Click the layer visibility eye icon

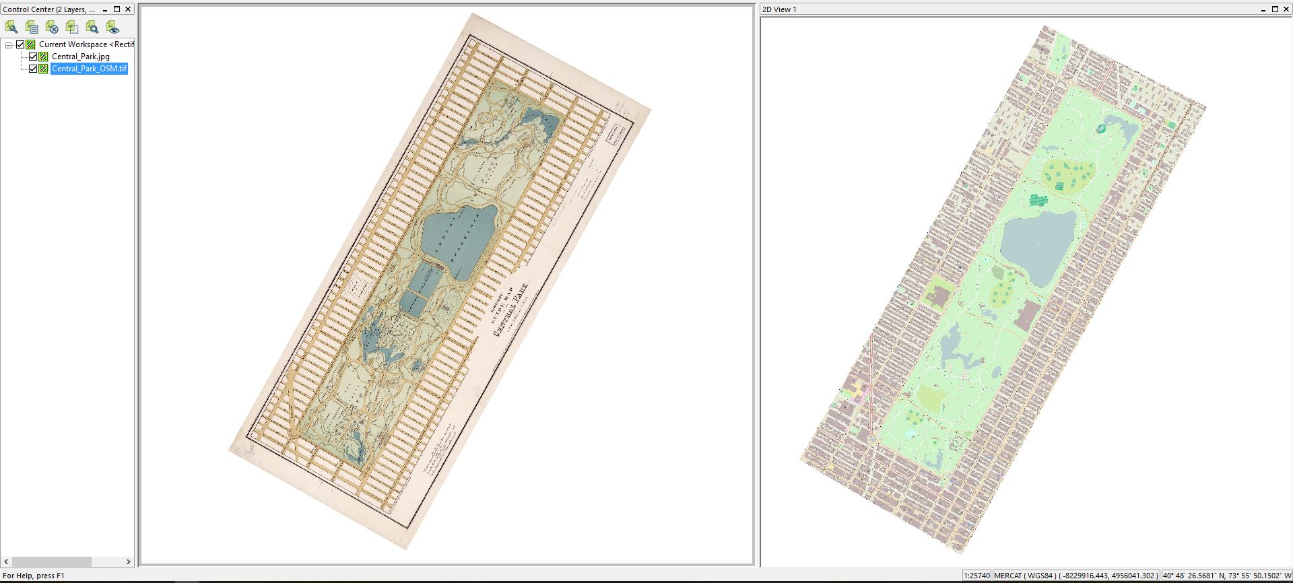[112, 27]
